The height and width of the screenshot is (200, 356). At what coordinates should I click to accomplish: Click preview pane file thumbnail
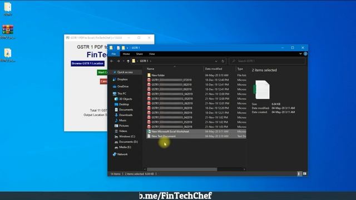(262, 90)
